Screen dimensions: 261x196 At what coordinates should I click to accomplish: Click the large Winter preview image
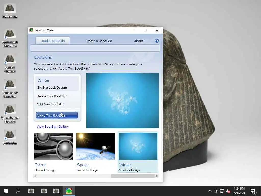(x=123, y=101)
